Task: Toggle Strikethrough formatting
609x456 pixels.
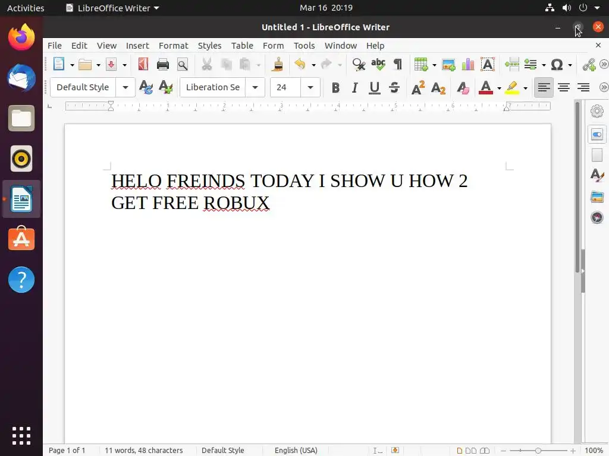Action: [394, 88]
